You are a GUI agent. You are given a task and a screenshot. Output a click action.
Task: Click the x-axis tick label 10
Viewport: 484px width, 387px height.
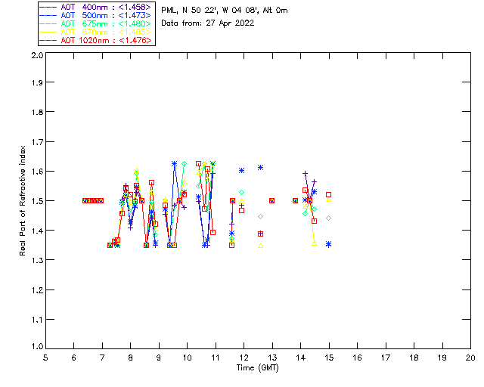pyautogui.click(x=187, y=358)
